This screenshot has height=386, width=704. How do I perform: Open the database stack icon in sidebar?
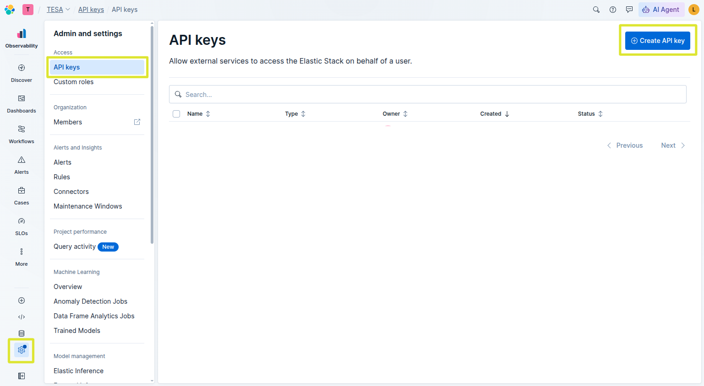point(22,333)
